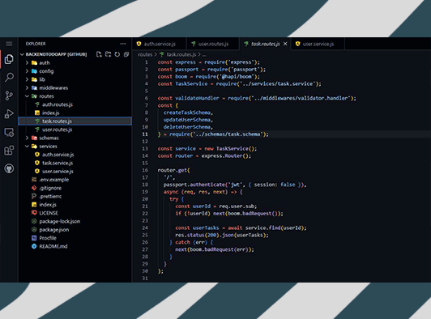Click the createTaskSchema identifier in code

[187, 113]
